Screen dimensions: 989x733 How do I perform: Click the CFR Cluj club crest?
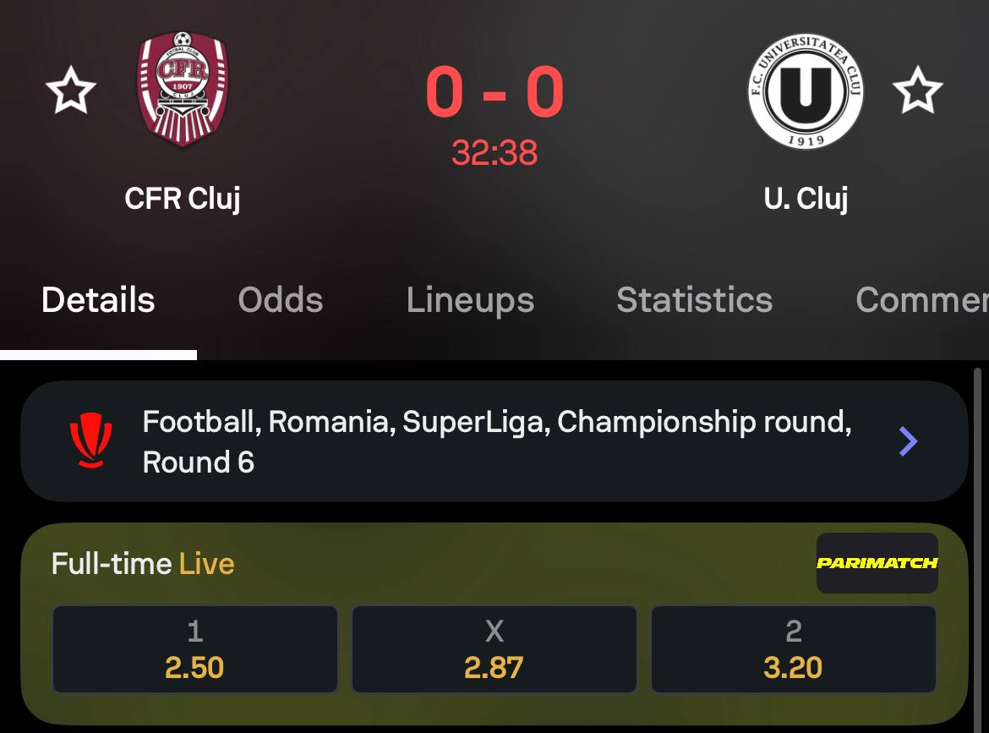[x=183, y=90]
